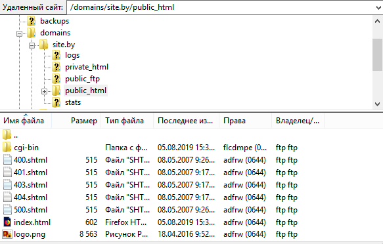Viewport: 383px width, 244px height.
Task: Sort by 'Владелец/...' column header
Action: [298, 121]
